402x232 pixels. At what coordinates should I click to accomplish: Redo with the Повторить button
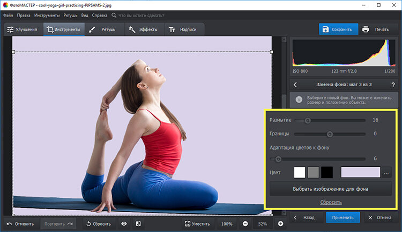coord(58,224)
